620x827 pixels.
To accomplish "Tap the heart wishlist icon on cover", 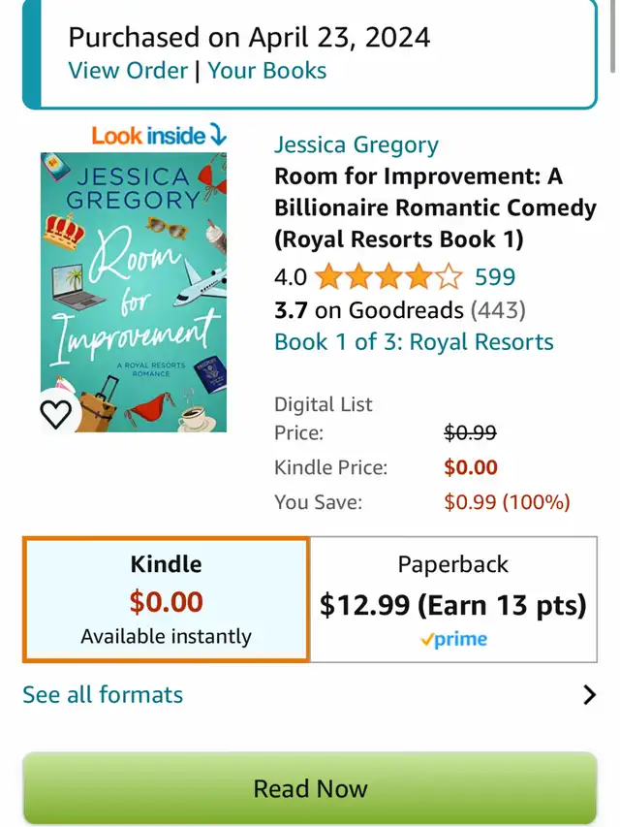I will pyautogui.click(x=56, y=414).
